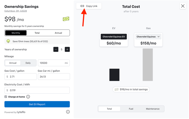
Task: Click the Gas Cost per gallon field
Action: pos(22,76)
